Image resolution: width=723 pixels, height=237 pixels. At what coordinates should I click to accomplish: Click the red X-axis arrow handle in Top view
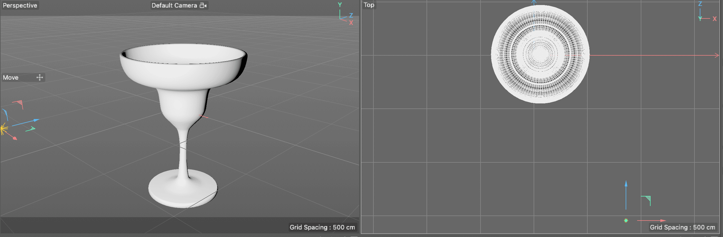(x=662, y=221)
